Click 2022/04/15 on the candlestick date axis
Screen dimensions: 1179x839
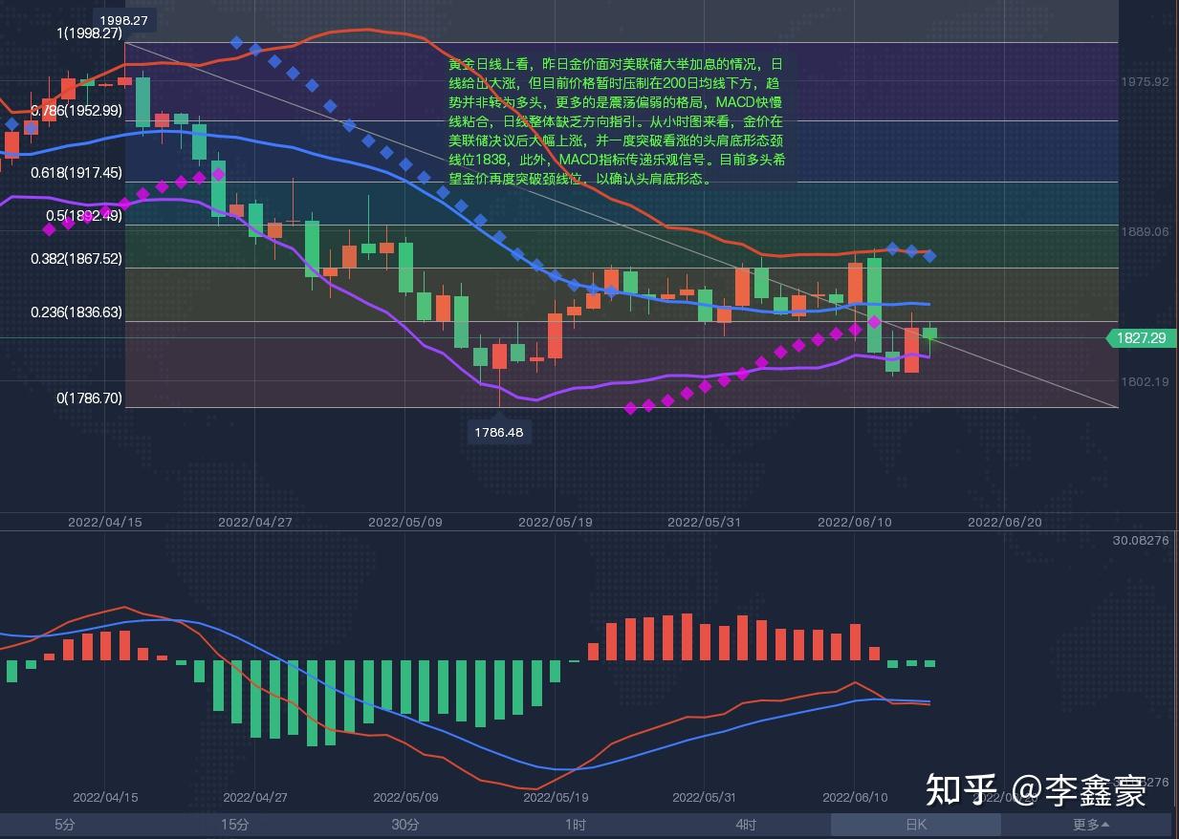[x=105, y=523]
